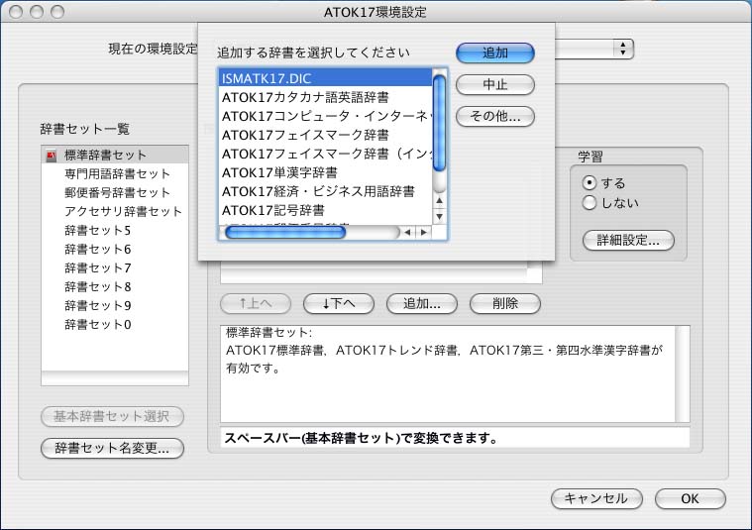Click the キャンセル button
The width and height of the screenshot is (752, 530).
tap(596, 499)
